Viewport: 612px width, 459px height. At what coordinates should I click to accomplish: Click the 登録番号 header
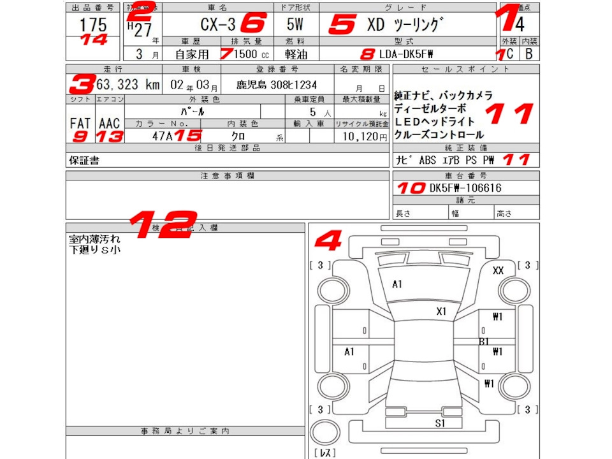tap(277, 69)
